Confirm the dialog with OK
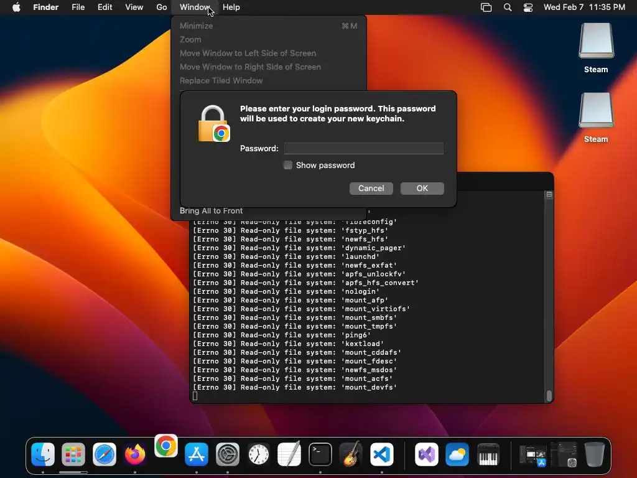This screenshot has height=478, width=637. click(x=422, y=188)
